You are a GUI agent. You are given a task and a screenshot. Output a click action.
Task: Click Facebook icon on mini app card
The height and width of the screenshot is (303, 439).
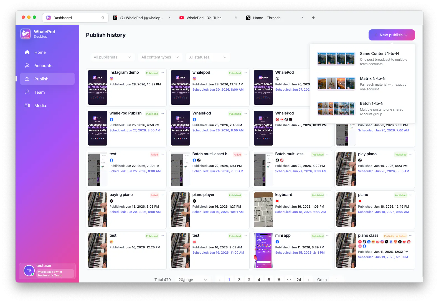(x=277, y=242)
